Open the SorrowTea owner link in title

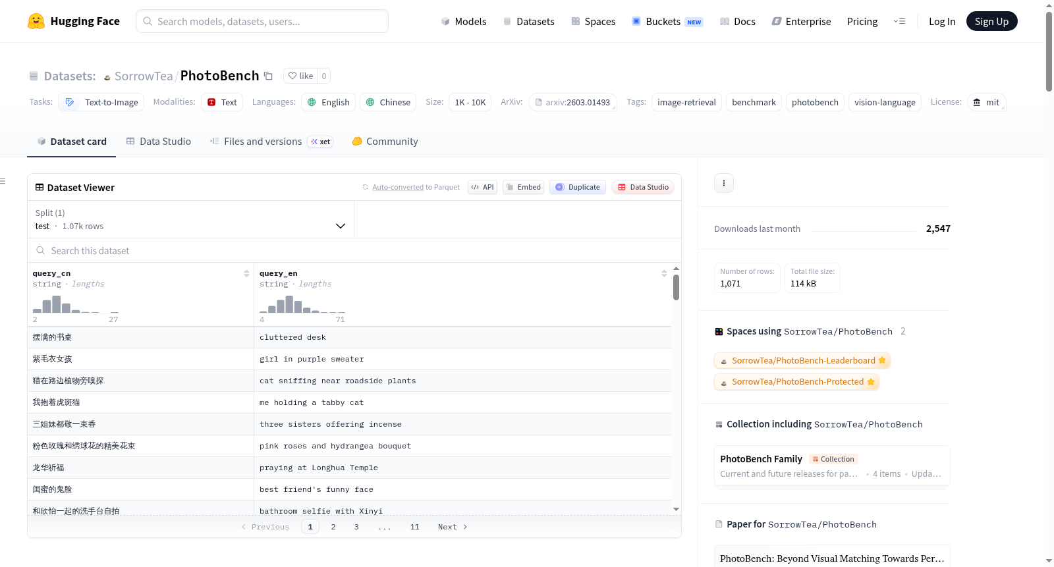[143, 76]
